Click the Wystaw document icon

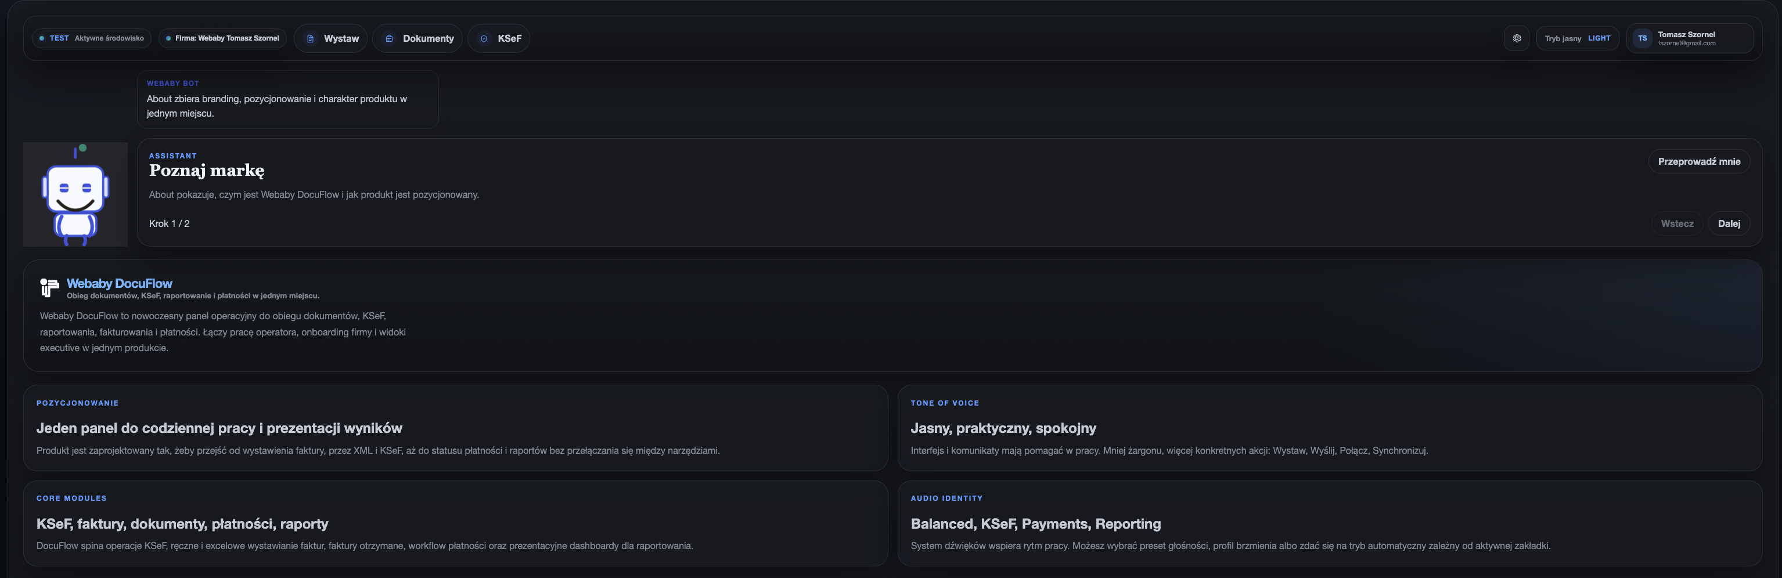pyautogui.click(x=310, y=39)
